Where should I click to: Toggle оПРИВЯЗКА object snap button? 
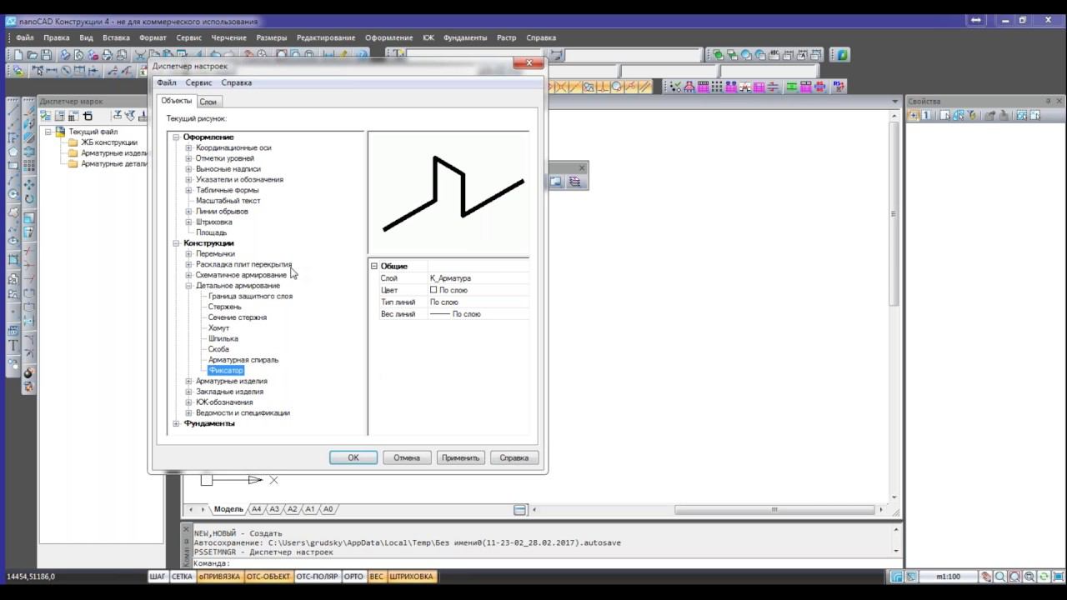pyautogui.click(x=219, y=577)
